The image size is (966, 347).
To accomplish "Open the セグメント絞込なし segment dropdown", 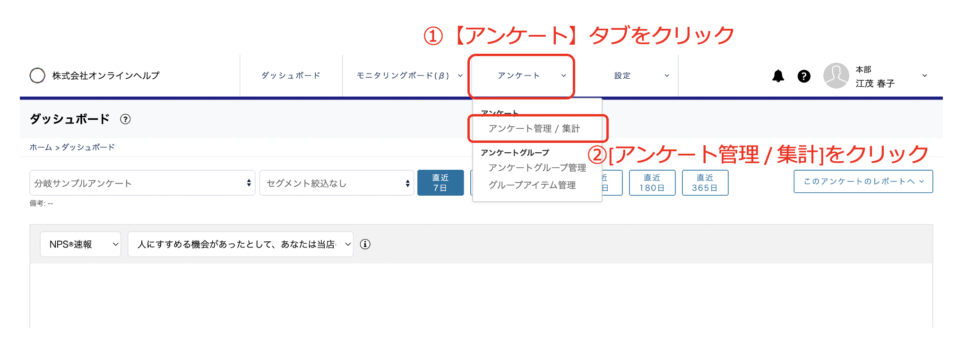I will [x=336, y=183].
